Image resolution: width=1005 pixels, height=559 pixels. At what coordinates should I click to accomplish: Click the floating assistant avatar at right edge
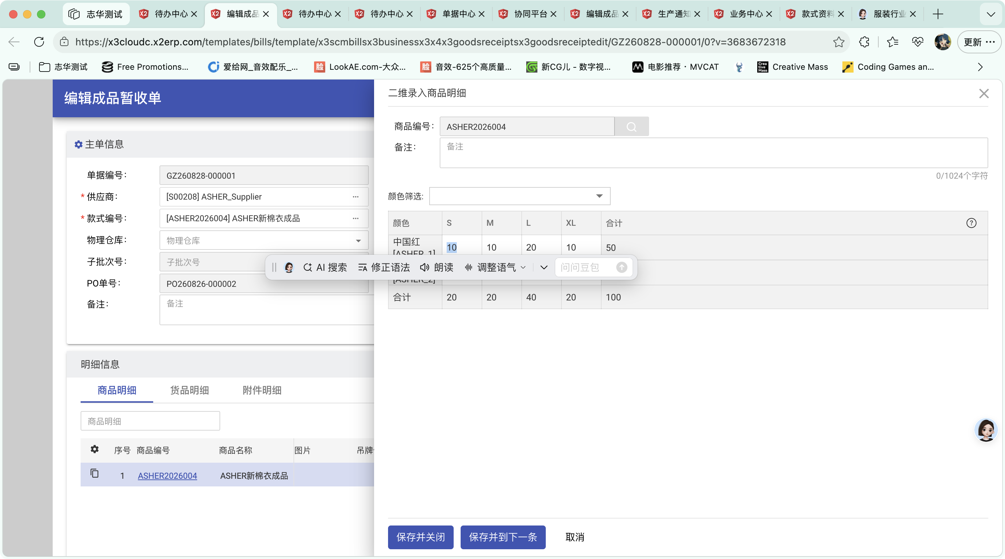tap(986, 430)
